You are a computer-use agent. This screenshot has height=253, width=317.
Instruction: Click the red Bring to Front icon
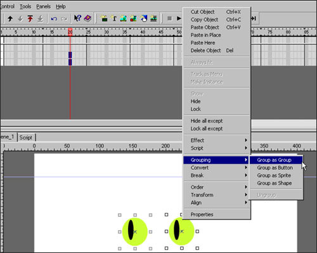click(30, 19)
